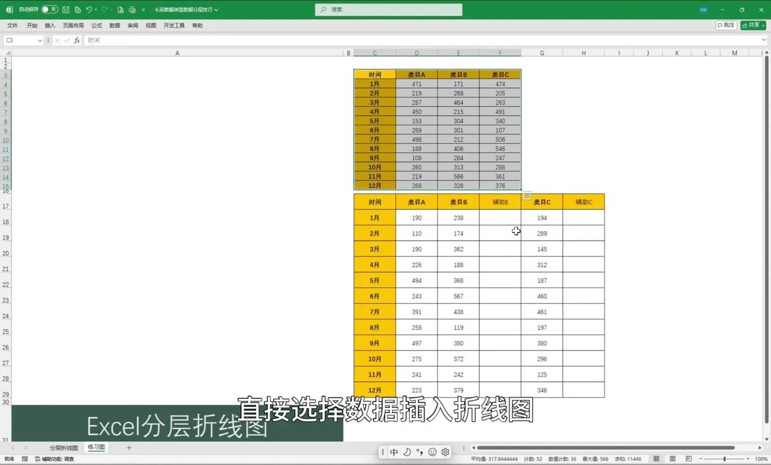The width and height of the screenshot is (771, 465).
Task: Click the search box in title bar
Action: pyautogui.click(x=389, y=10)
